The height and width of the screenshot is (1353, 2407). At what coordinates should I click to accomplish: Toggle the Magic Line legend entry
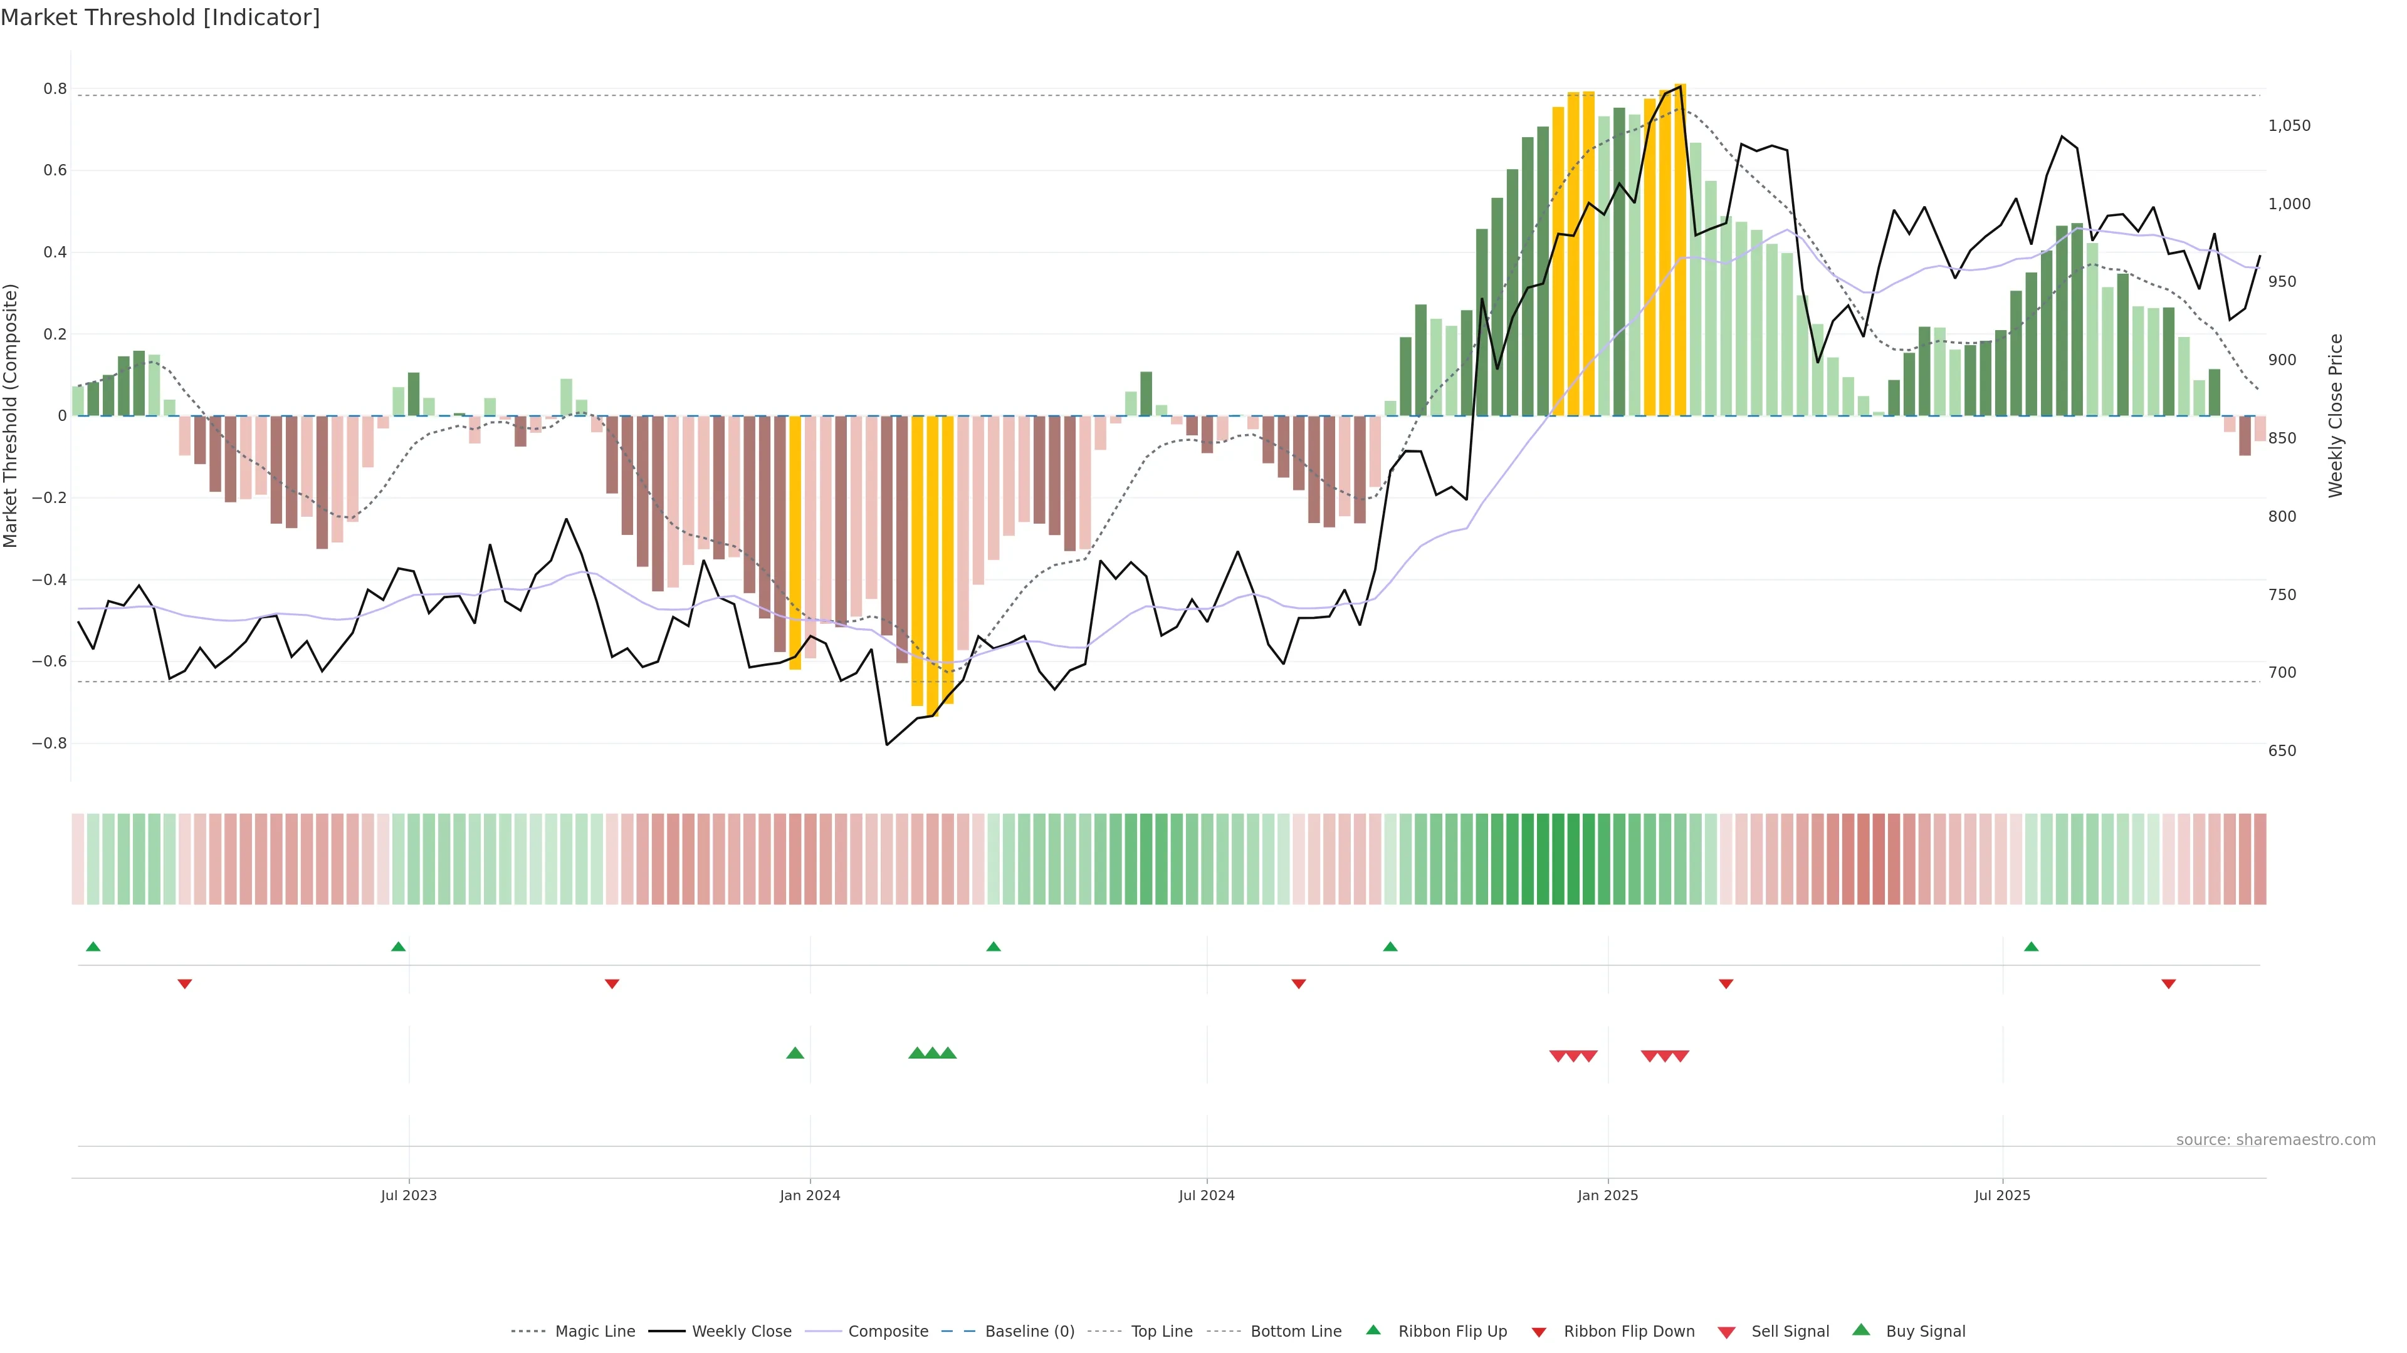coord(594,1332)
